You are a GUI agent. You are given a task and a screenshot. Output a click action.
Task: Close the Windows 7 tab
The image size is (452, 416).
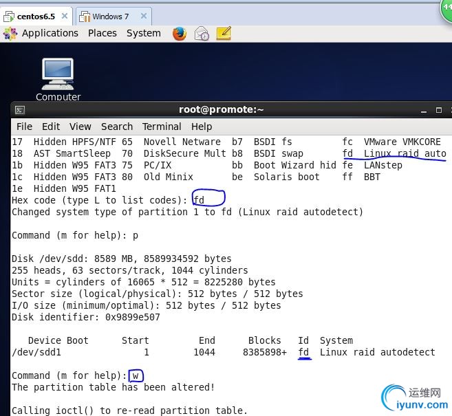(x=144, y=16)
